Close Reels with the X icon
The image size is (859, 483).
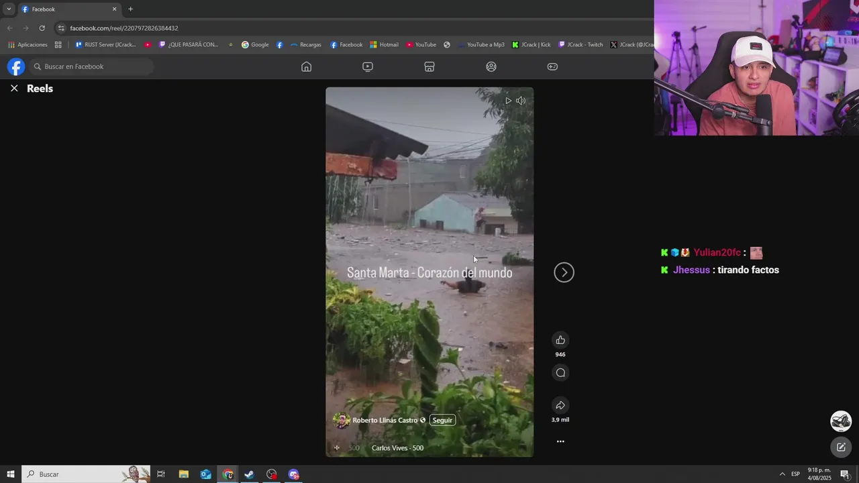coord(14,88)
